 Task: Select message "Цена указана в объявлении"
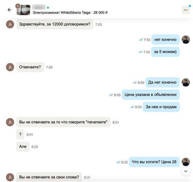coord(150,95)
